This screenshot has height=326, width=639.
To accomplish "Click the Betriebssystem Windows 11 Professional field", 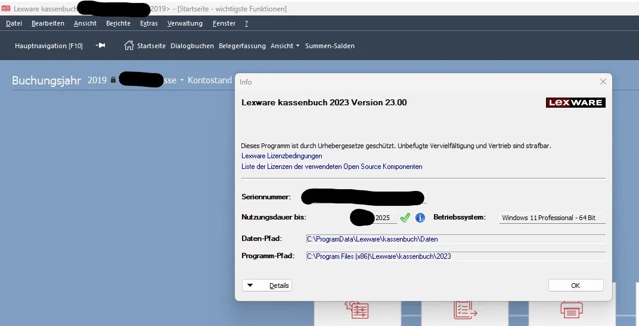I will tap(552, 218).
